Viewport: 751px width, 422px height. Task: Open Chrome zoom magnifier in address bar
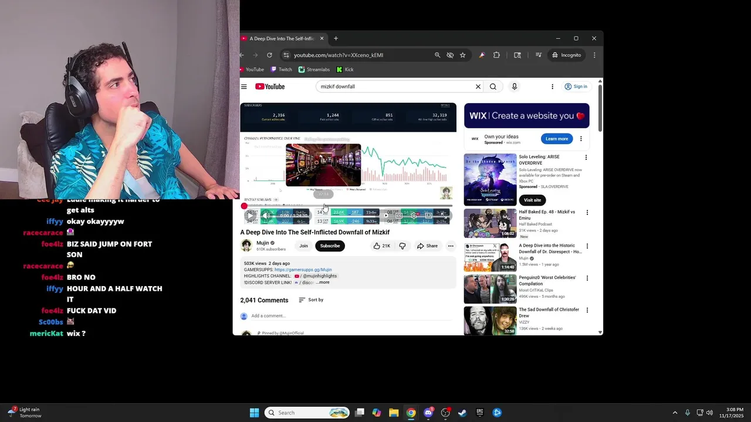437,55
